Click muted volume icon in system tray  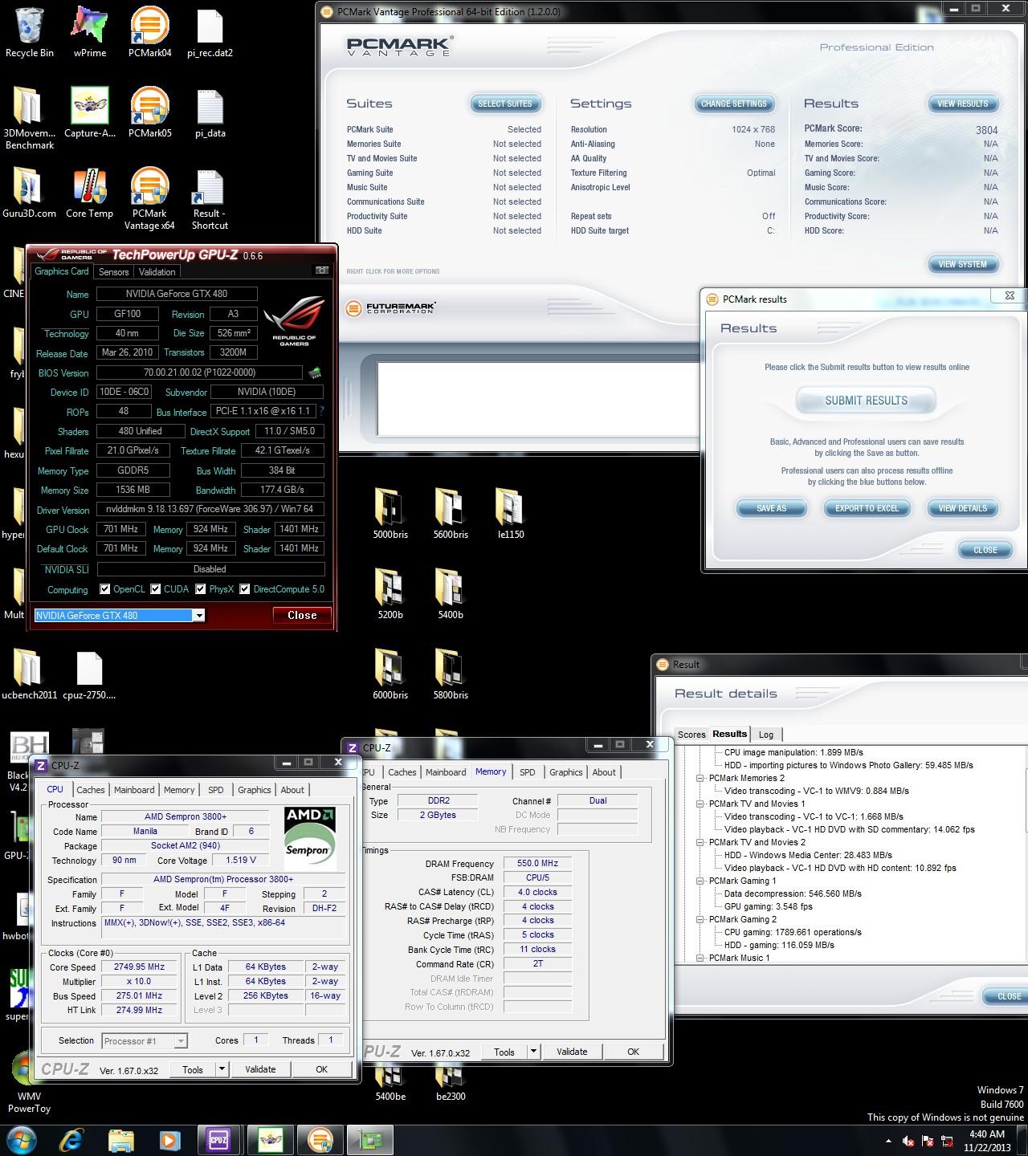coord(908,1140)
